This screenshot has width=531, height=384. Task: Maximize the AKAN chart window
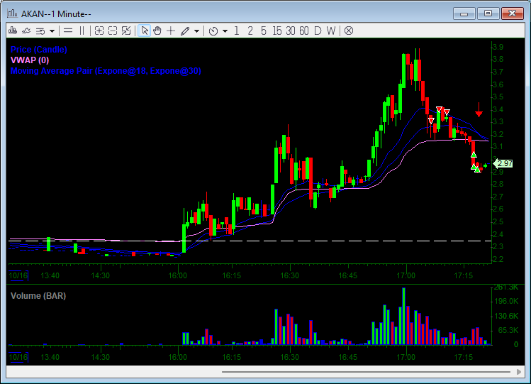(488, 14)
